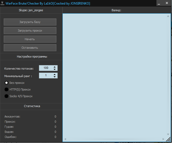Screen dimensions: 172x143
Task: Focus the Минимальный ранг number field
Action: click(46, 76)
